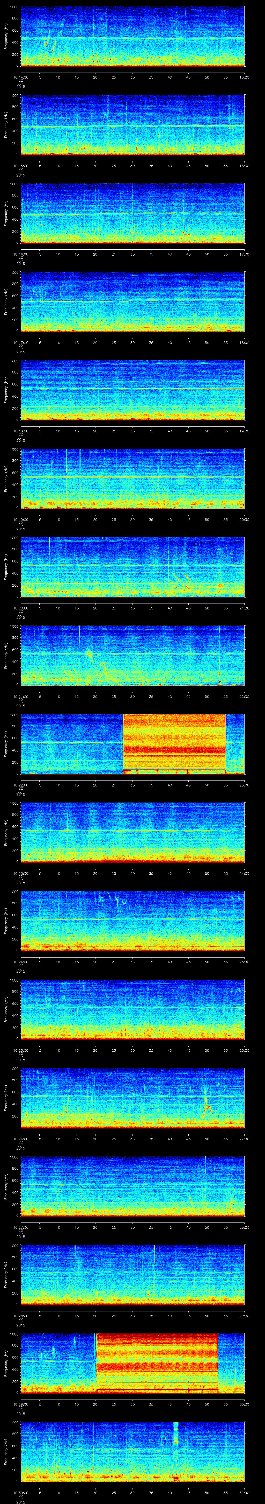The width and height of the screenshot is (265, 1504).
Task: Click the '10:14:00' start time label
Action: click(x=20, y=76)
